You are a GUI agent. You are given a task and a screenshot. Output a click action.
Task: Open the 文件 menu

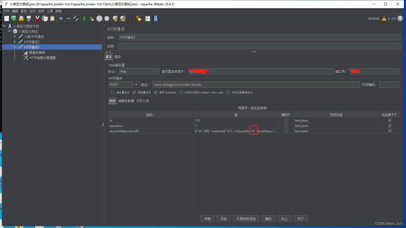(x=6, y=11)
